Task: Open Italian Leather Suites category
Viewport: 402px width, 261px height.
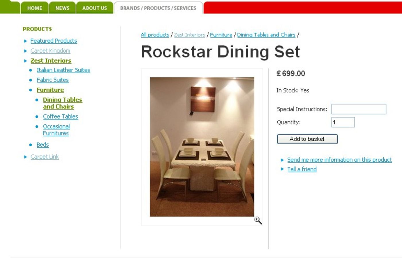Action: coord(63,70)
